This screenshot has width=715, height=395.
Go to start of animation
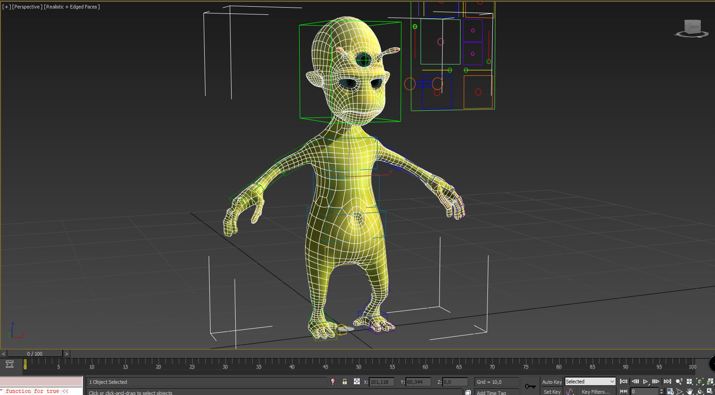[x=623, y=382]
